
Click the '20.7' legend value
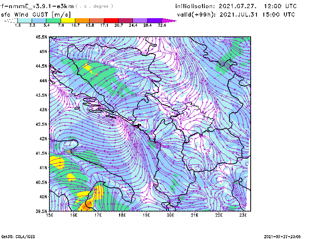point(119,25)
